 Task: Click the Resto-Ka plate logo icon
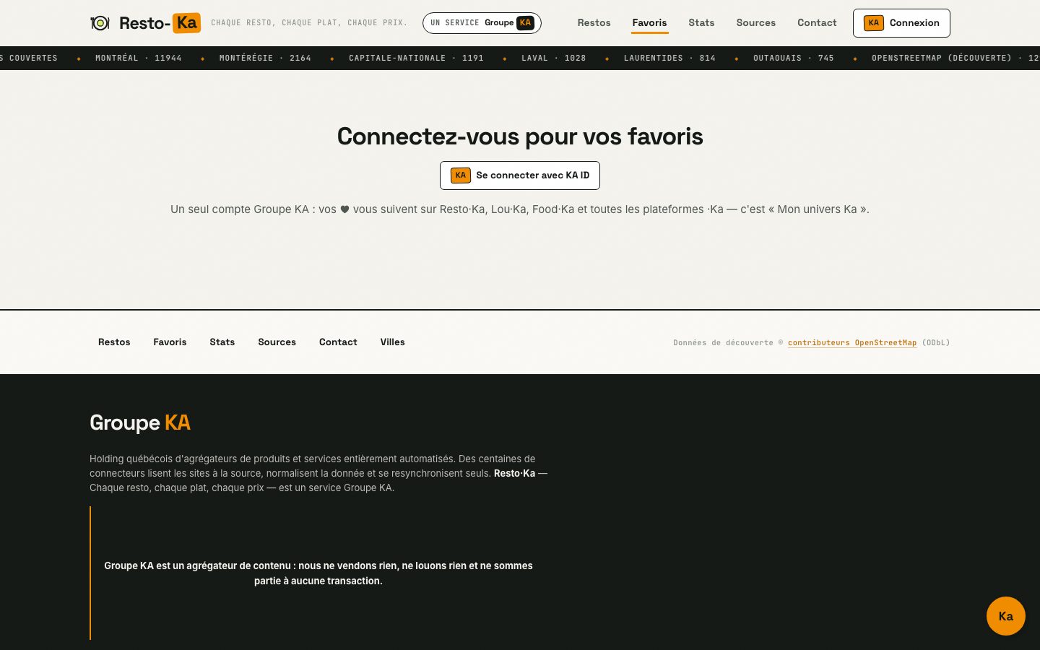[100, 23]
